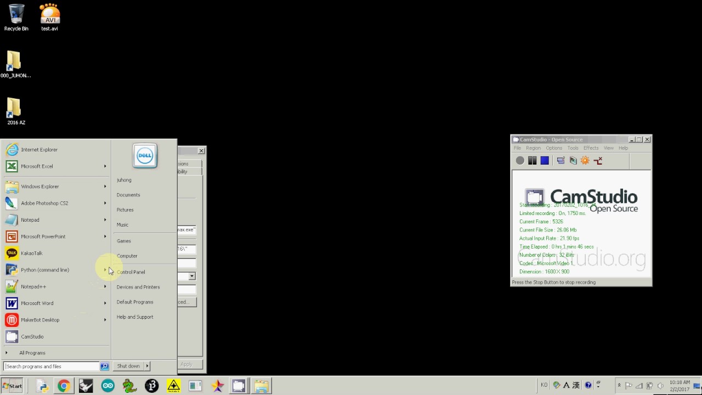702x395 pixels.
Task: Click the CamStudio toggle view toolbar icon
Action: click(x=561, y=161)
